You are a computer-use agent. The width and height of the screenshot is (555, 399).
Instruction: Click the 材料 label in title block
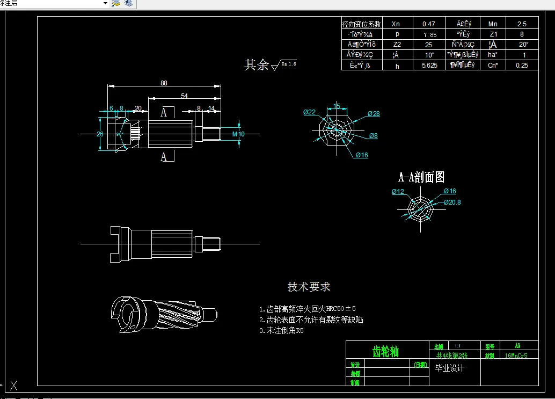pyautogui.click(x=490, y=356)
